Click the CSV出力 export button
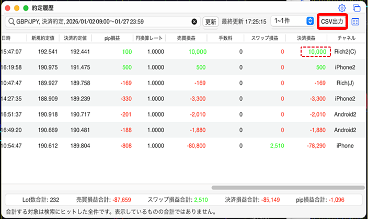The height and width of the screenshot is (219, 368). (x=332, y=22)
